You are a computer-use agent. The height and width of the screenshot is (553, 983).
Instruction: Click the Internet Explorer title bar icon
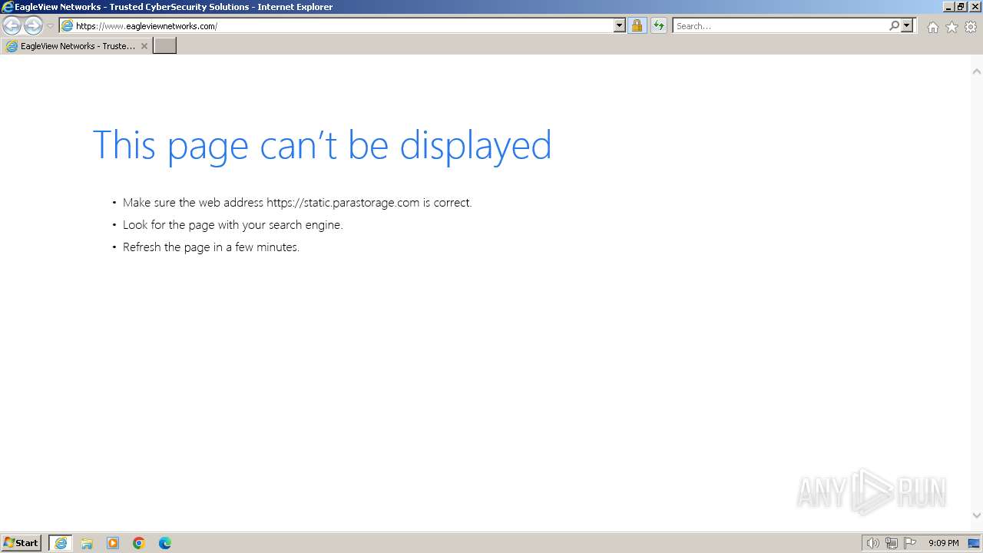7,7
